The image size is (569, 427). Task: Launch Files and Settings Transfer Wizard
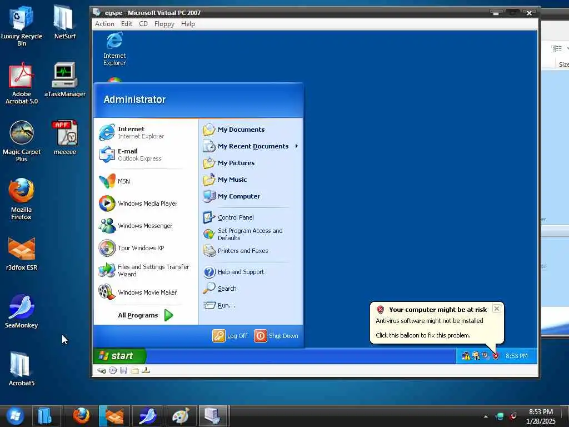(146, 270)
